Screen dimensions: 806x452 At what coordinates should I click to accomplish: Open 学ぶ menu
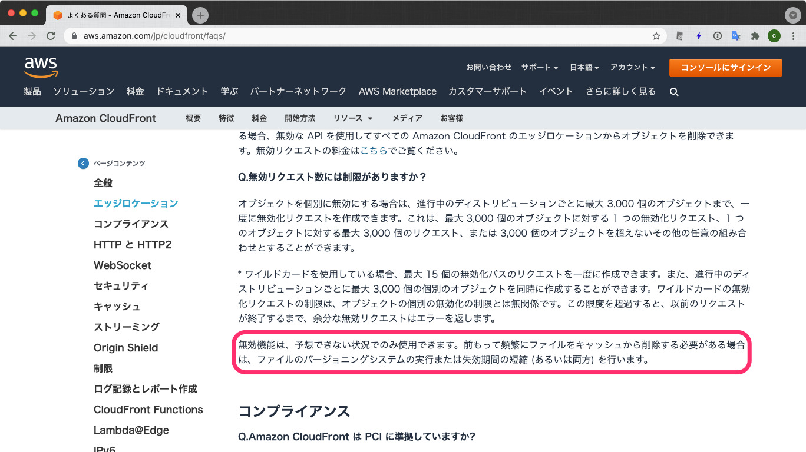pos(229,91)
